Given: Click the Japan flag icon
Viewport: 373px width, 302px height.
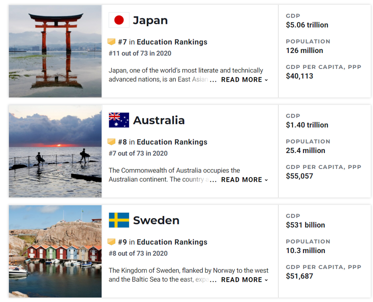Looking at the screenshot, I should [119, 20].
